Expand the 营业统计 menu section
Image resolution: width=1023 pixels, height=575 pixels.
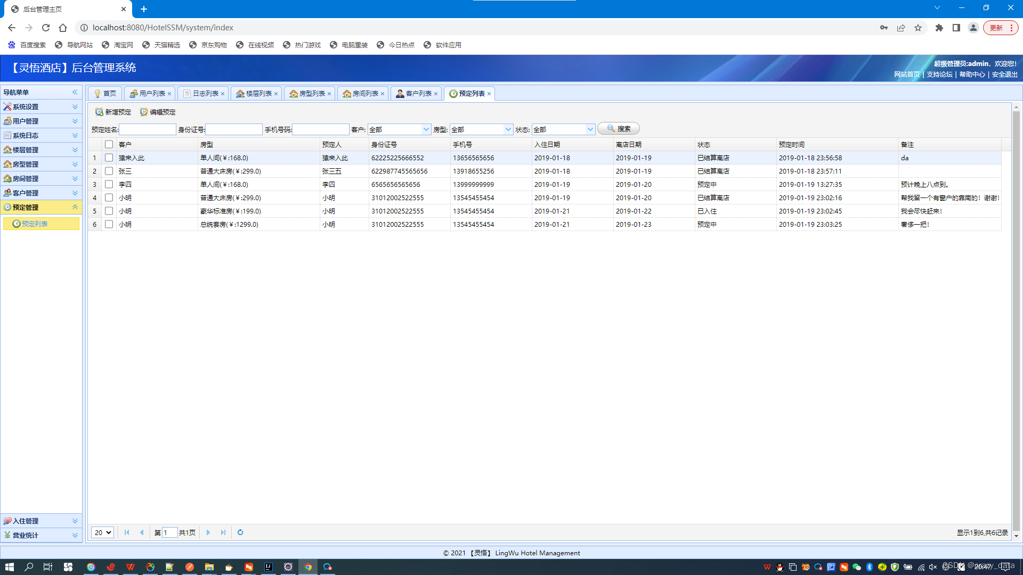click(41, 535)
